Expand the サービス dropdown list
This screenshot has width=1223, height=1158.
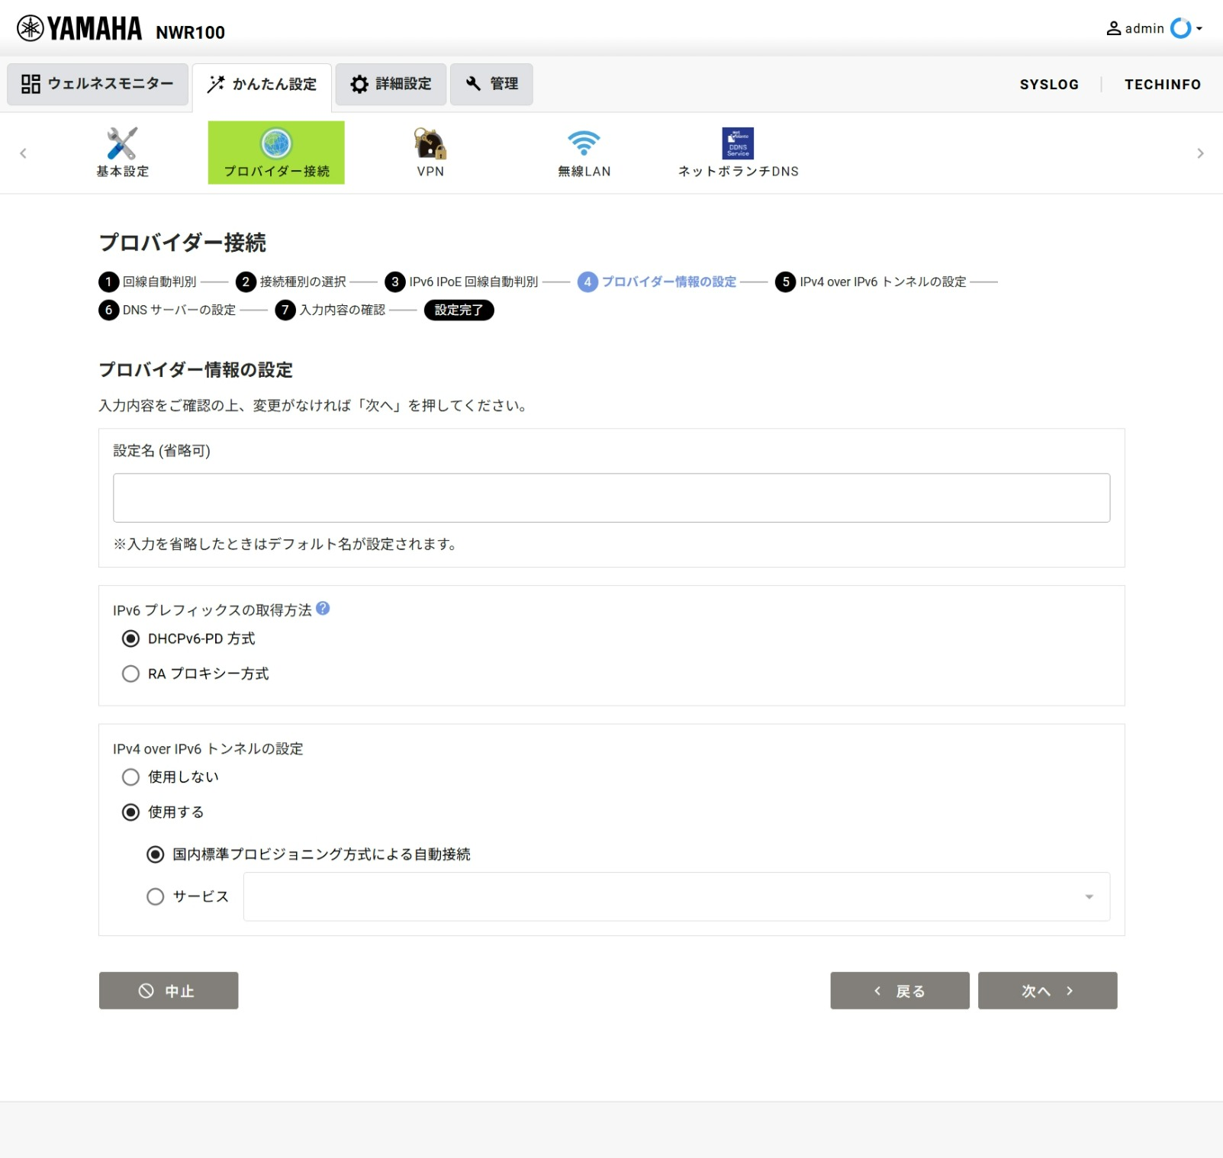(x=676, y=896)
